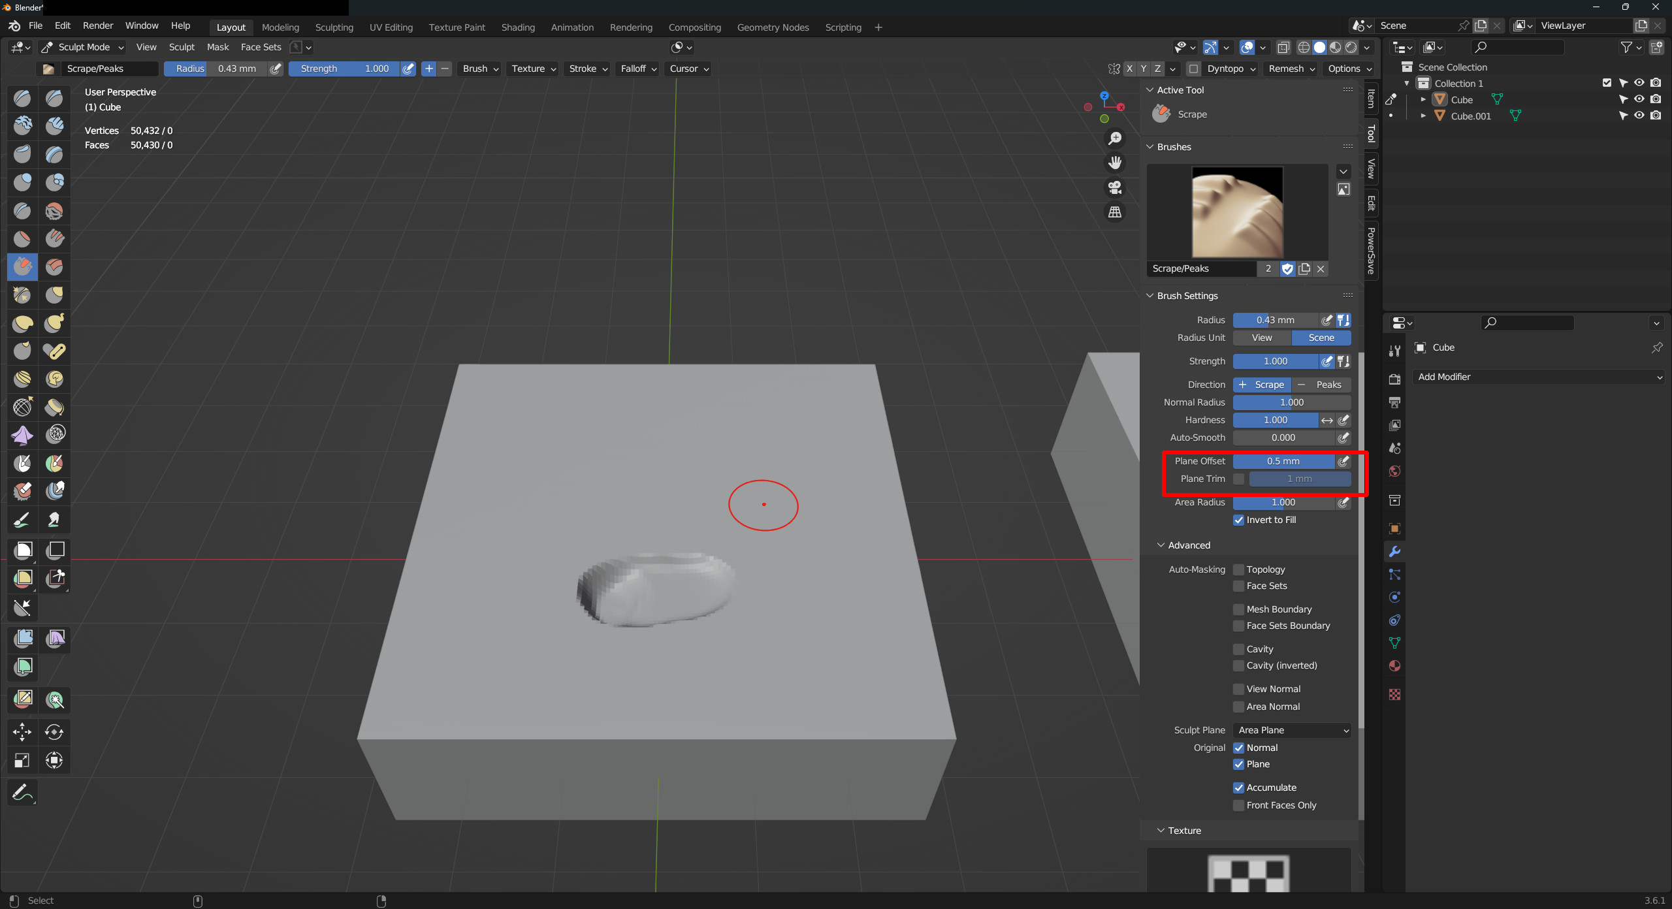Unlink the Scrape/Peaks brush datablock
The width and height of the screenshot is (1672, 909).
1321,269
